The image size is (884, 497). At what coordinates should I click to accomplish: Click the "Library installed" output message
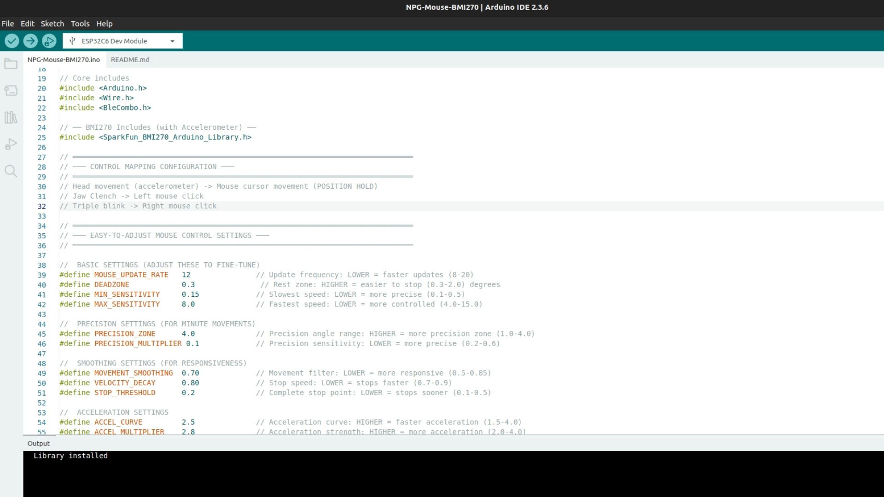[70, 456]
